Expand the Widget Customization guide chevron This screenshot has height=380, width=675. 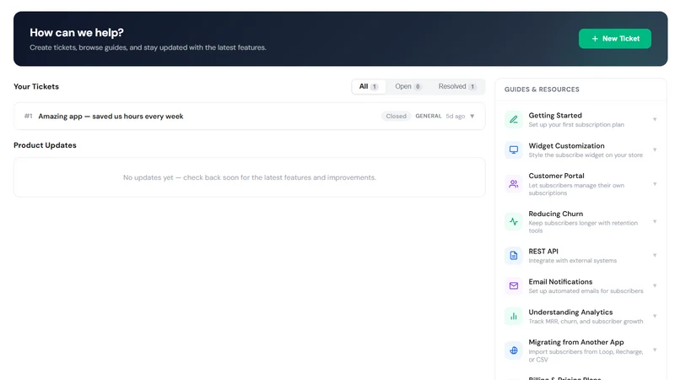[x=655, y=150]
